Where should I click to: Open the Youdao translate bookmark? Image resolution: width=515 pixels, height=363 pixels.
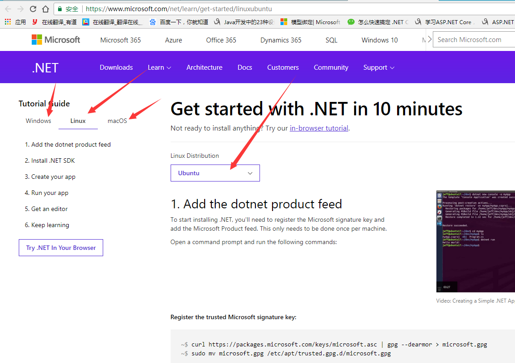coord(54,22)
